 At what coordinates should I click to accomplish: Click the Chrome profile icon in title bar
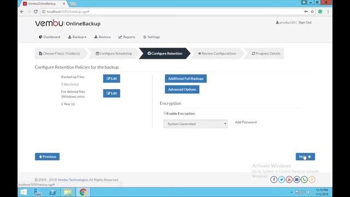(304, 2)
